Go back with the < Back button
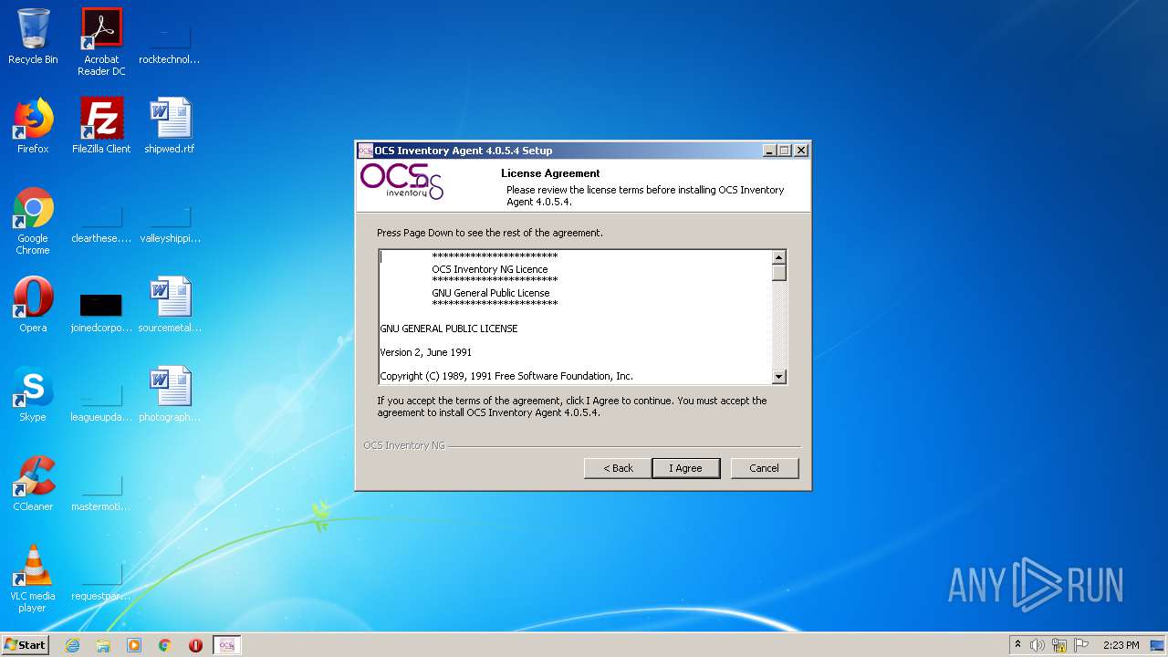Screen dimensions: 1168x657 [618, 468]
